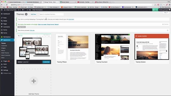Open the comments bubble in admin bar
Screen dimensions: 171x96
24,10
